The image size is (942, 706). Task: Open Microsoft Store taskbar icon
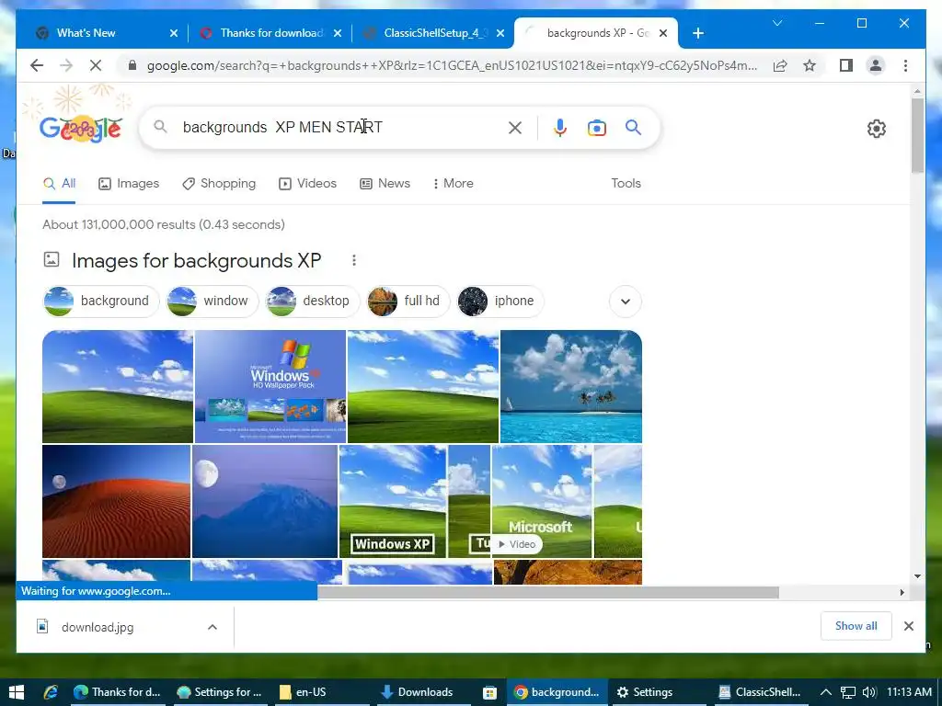point(489,692)
